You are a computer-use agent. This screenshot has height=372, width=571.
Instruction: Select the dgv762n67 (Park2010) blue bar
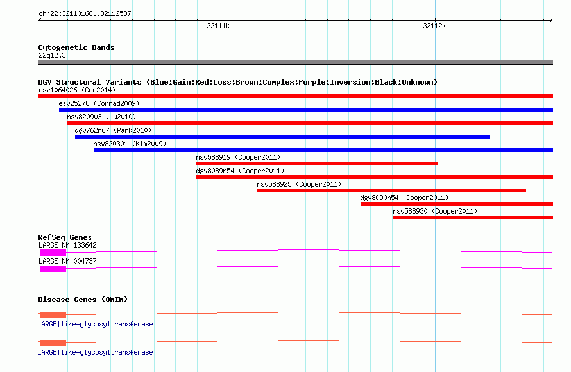[x=282, y=137]
